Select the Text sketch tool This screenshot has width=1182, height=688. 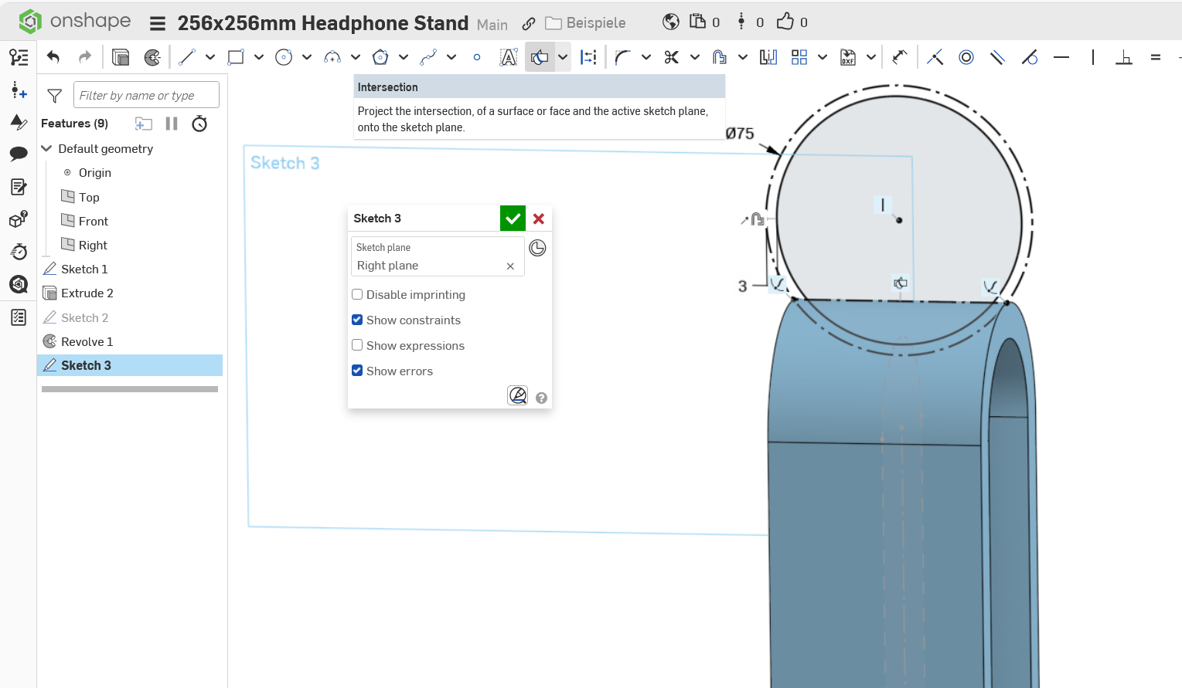pyautogui.click(x=509, y=57)
